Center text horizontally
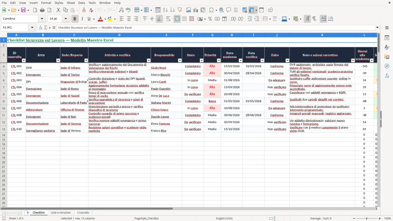 pos(129,19)
